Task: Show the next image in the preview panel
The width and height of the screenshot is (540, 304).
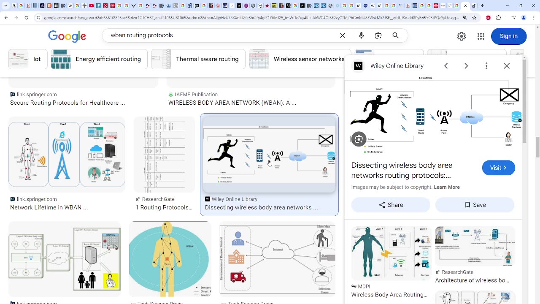Action: [x=466, y=66]
